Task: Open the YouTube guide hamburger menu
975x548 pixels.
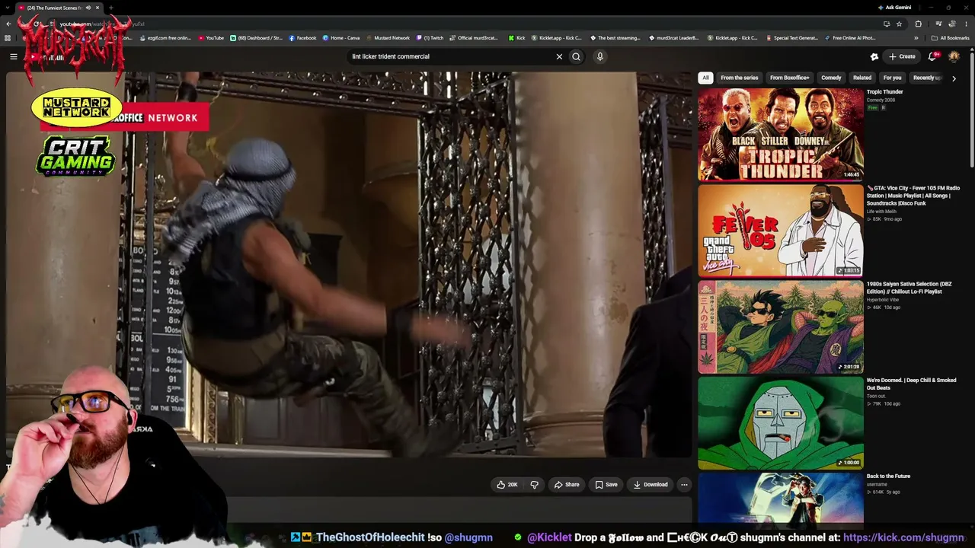Action: click(14, 56)
